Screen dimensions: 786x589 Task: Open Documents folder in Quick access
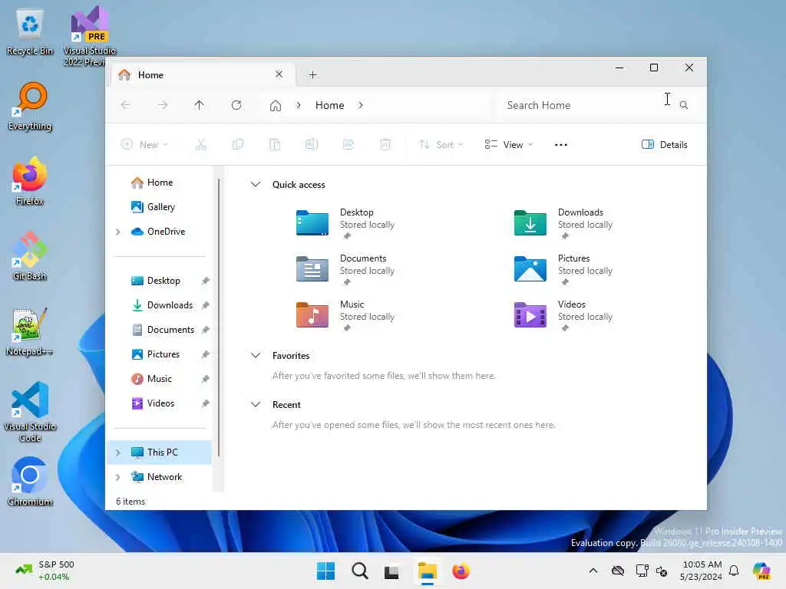(x=346, y=269)
